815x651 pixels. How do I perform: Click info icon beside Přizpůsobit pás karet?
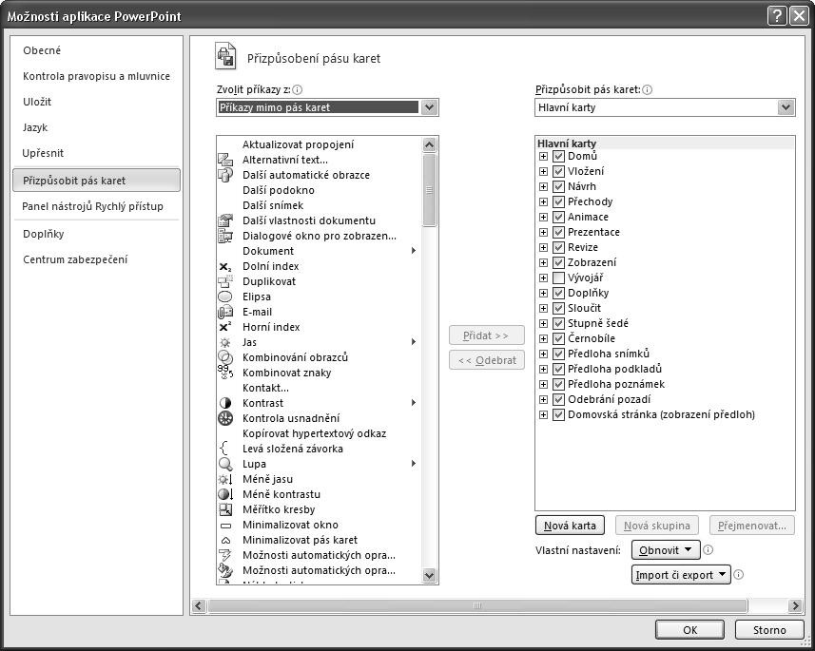[x=647, y=90]
